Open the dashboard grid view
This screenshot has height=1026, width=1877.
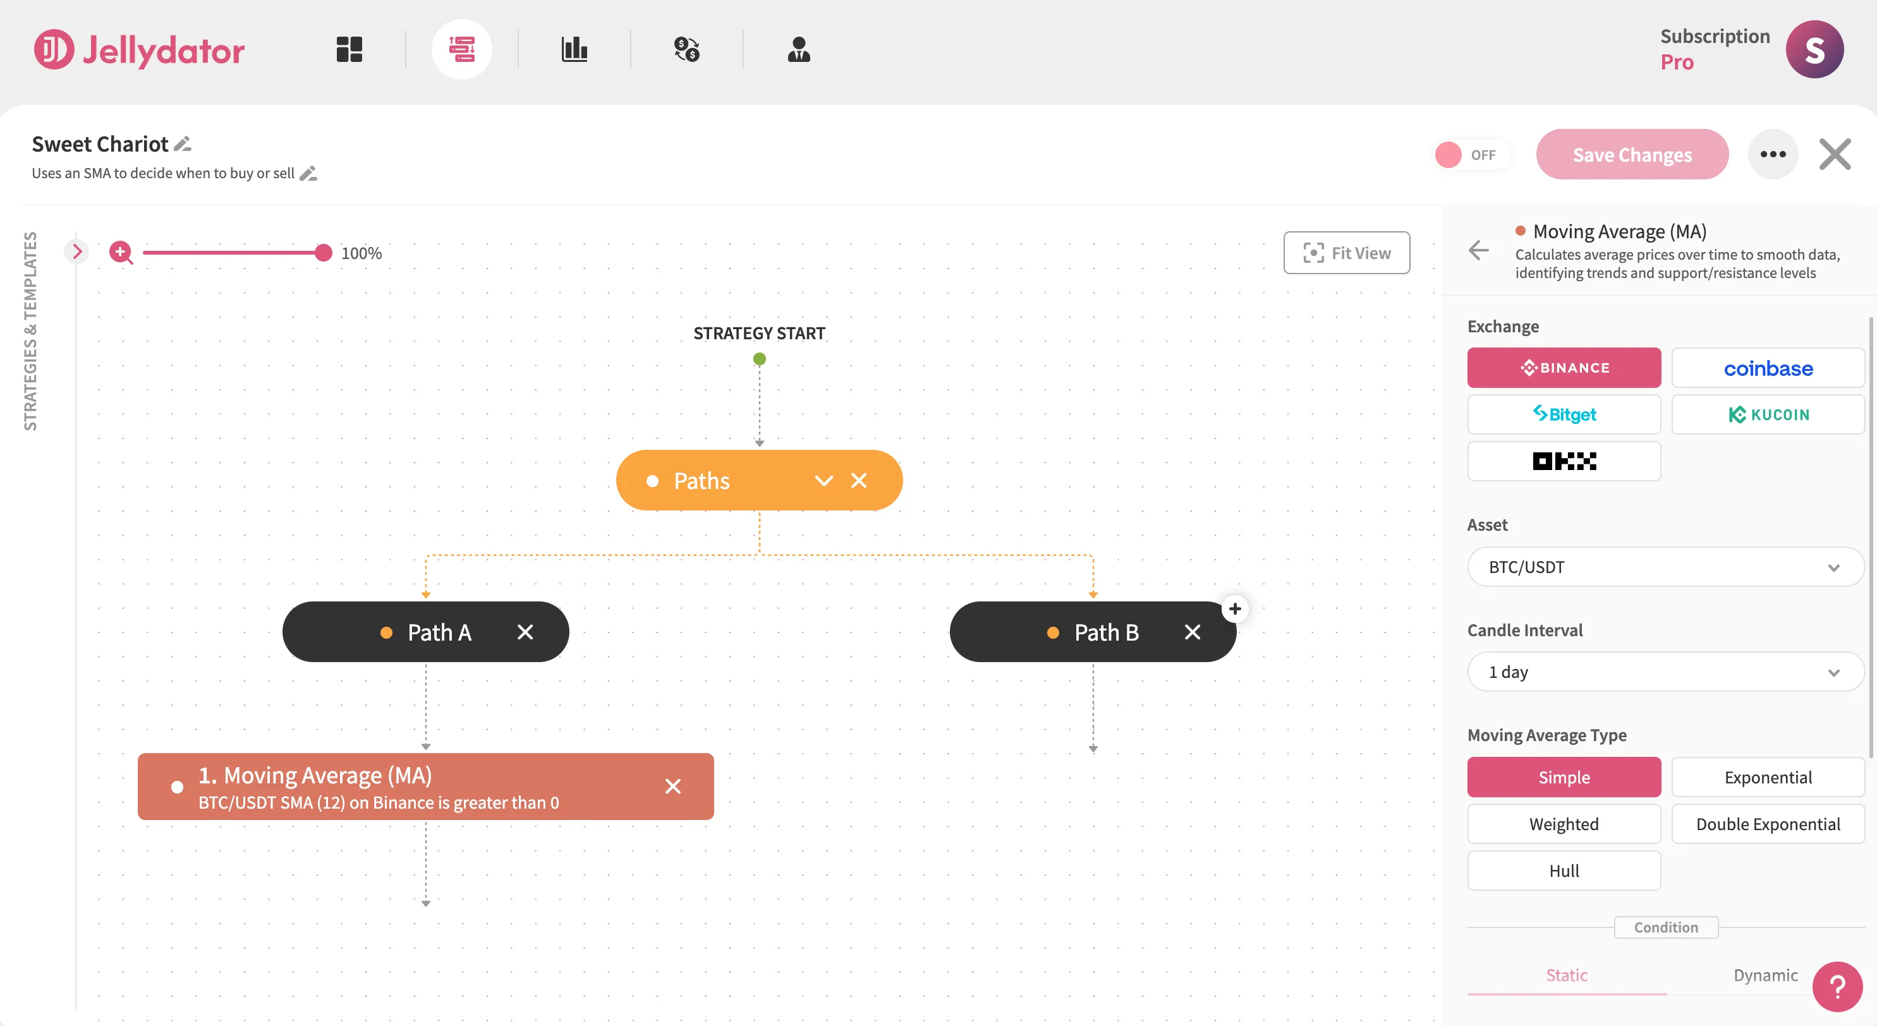348,49
